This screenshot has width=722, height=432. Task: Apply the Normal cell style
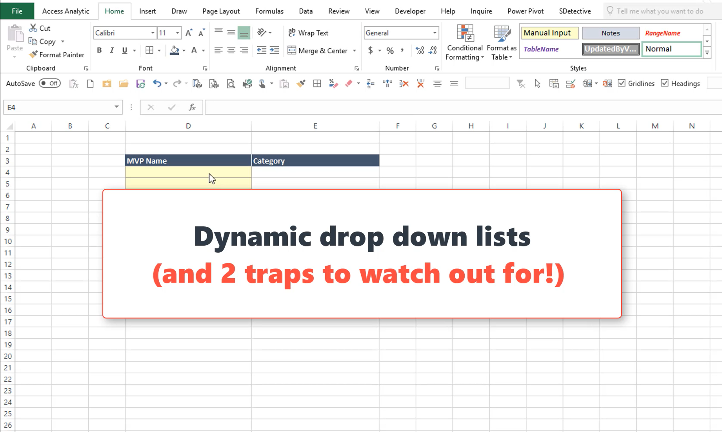(672, 49)
